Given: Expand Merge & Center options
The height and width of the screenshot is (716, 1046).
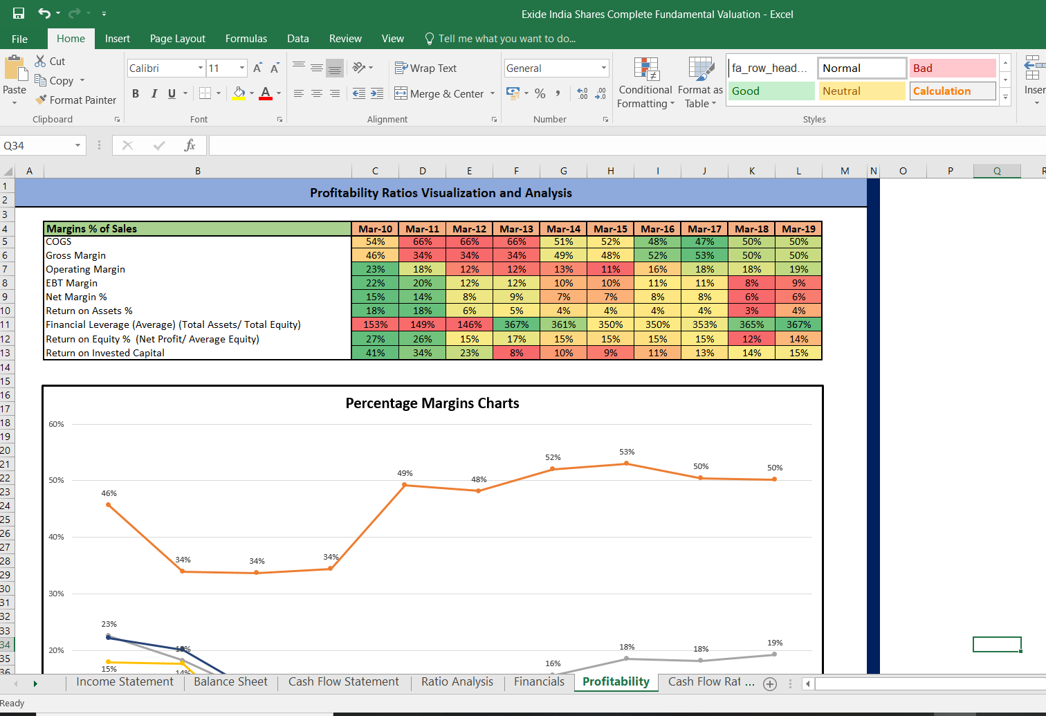Looking at the screenshot, I should [493, 93].
